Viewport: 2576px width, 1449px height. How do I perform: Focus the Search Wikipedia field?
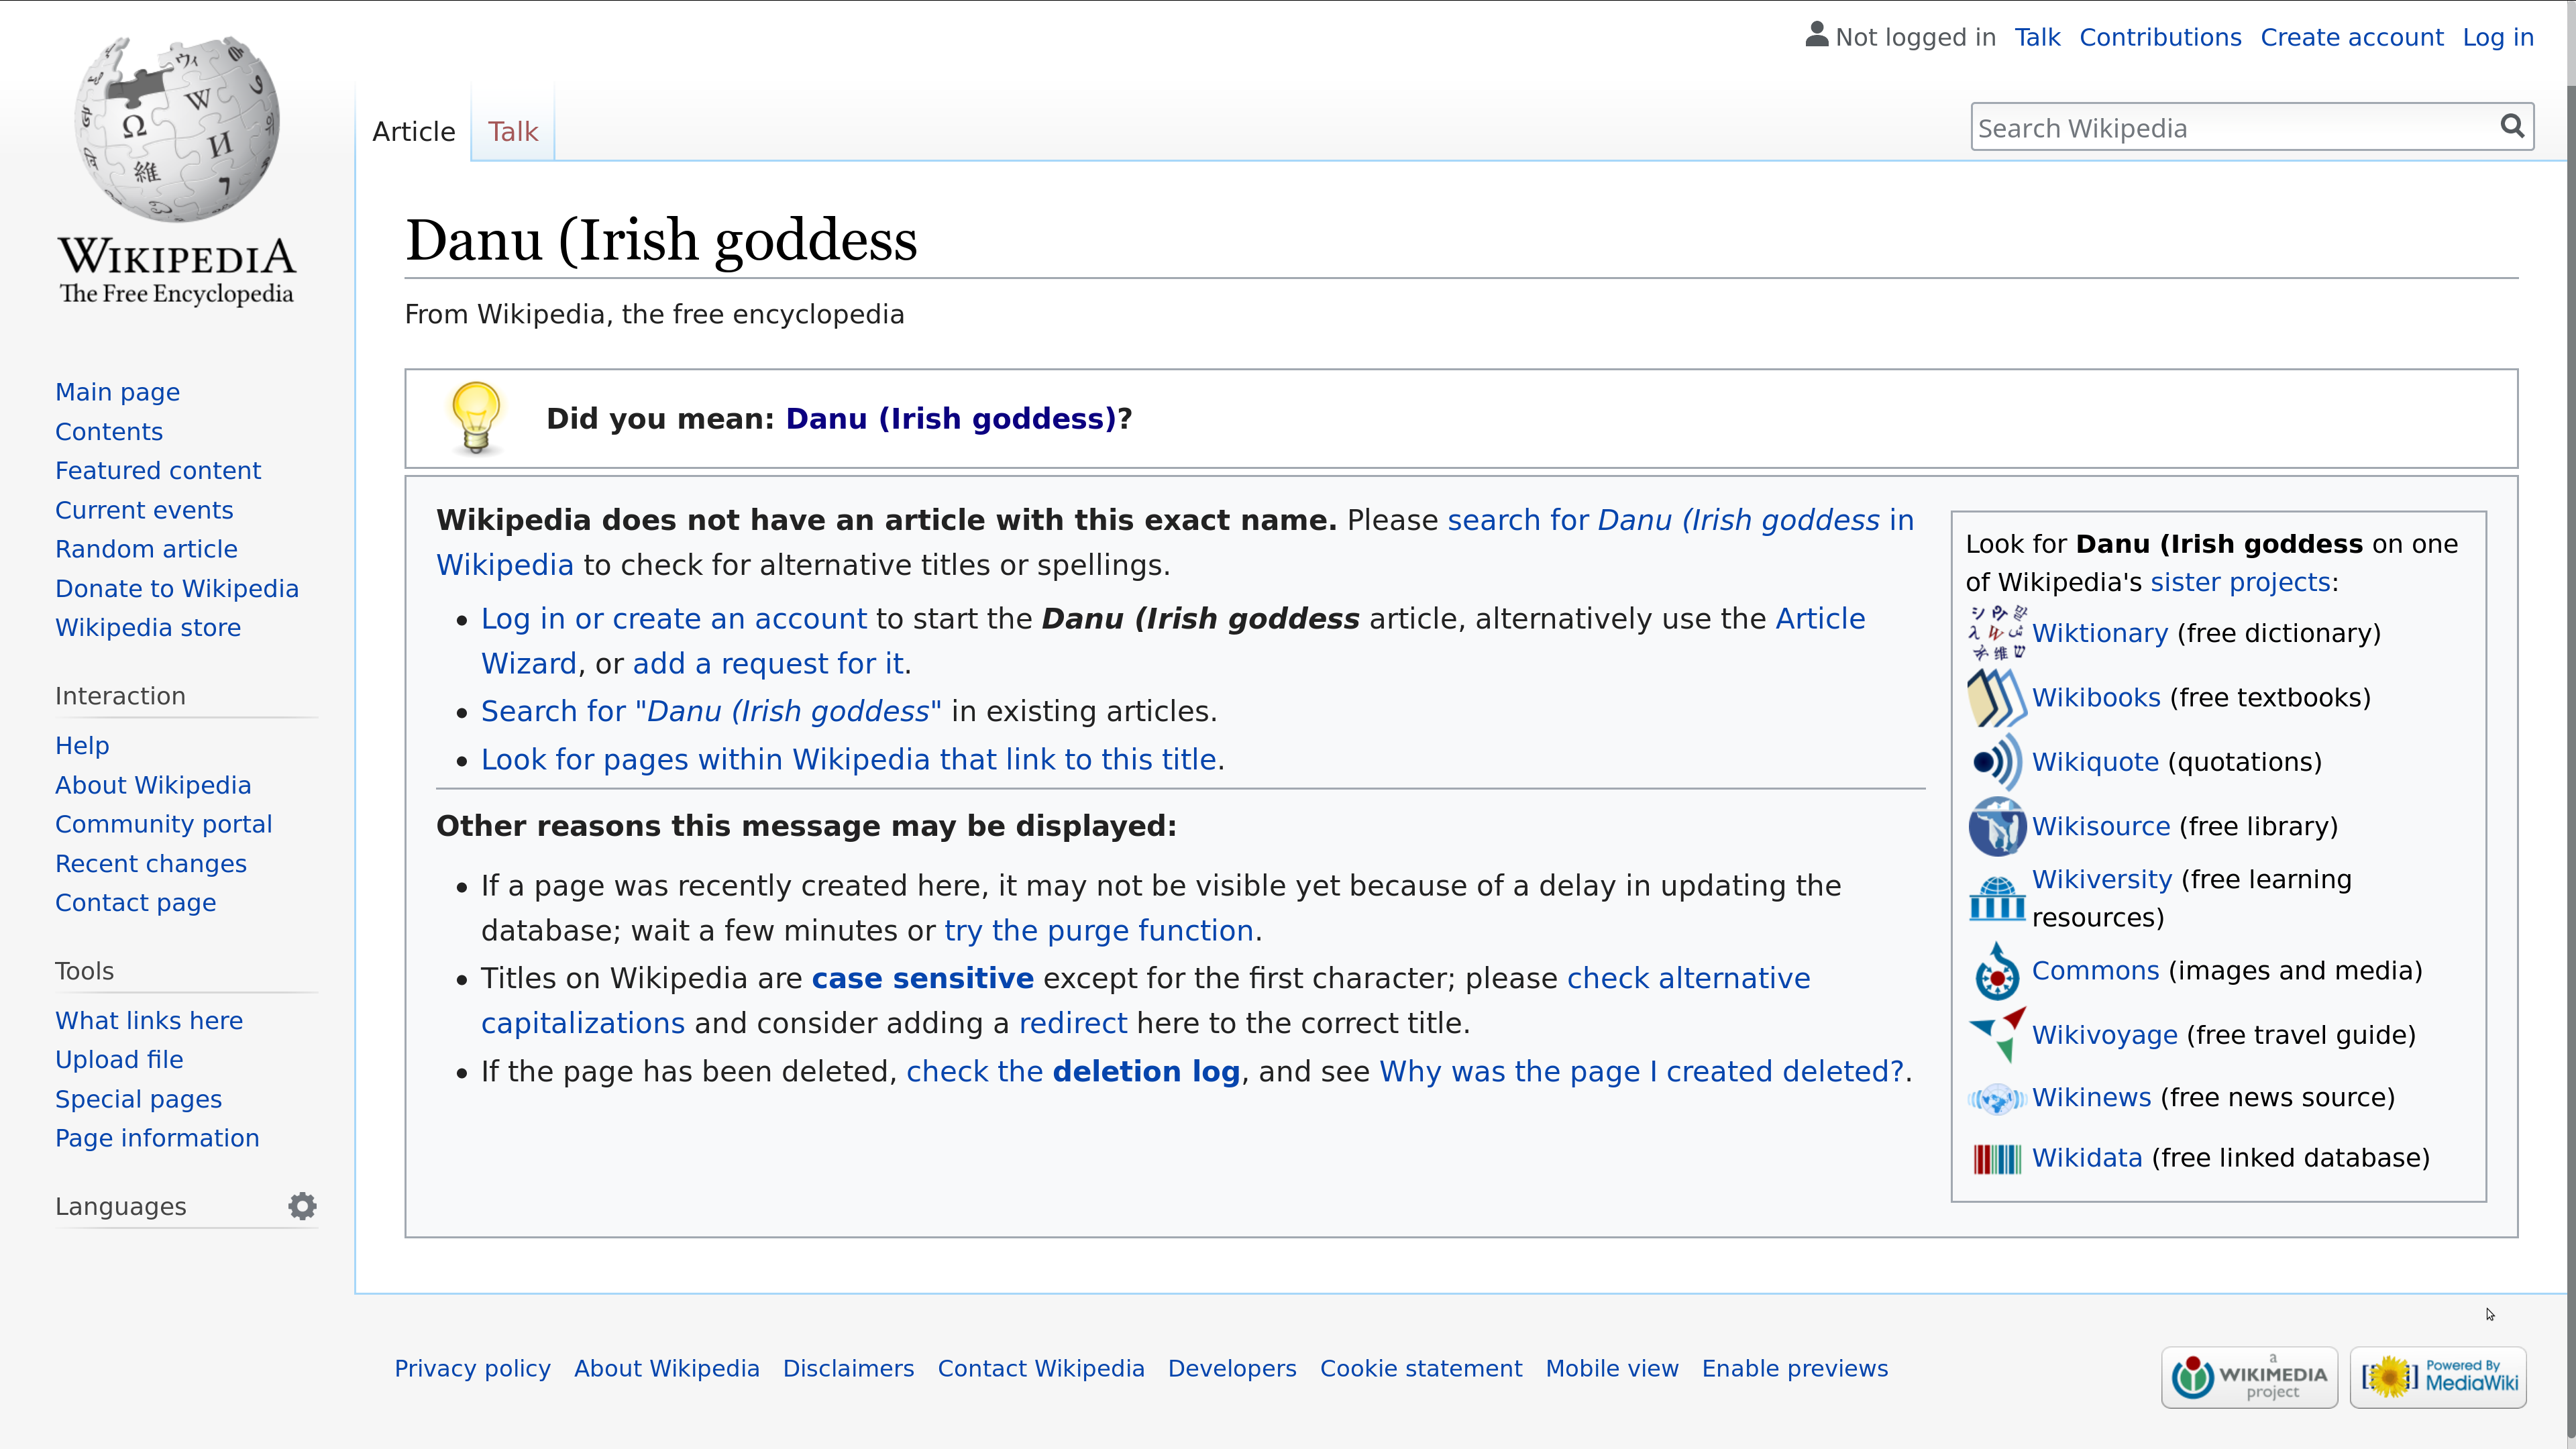coord(2235,127)
